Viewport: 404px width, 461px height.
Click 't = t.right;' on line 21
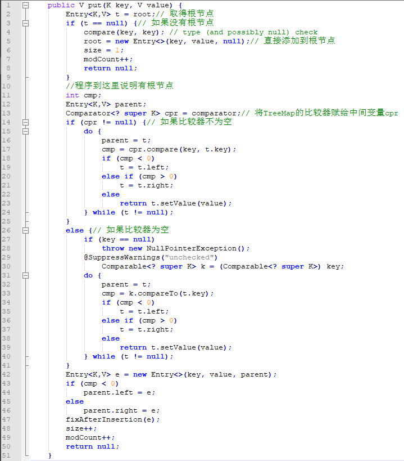(x=147, y=186)
